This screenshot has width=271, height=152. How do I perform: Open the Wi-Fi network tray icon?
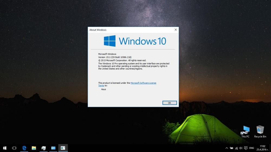[236, 148]
